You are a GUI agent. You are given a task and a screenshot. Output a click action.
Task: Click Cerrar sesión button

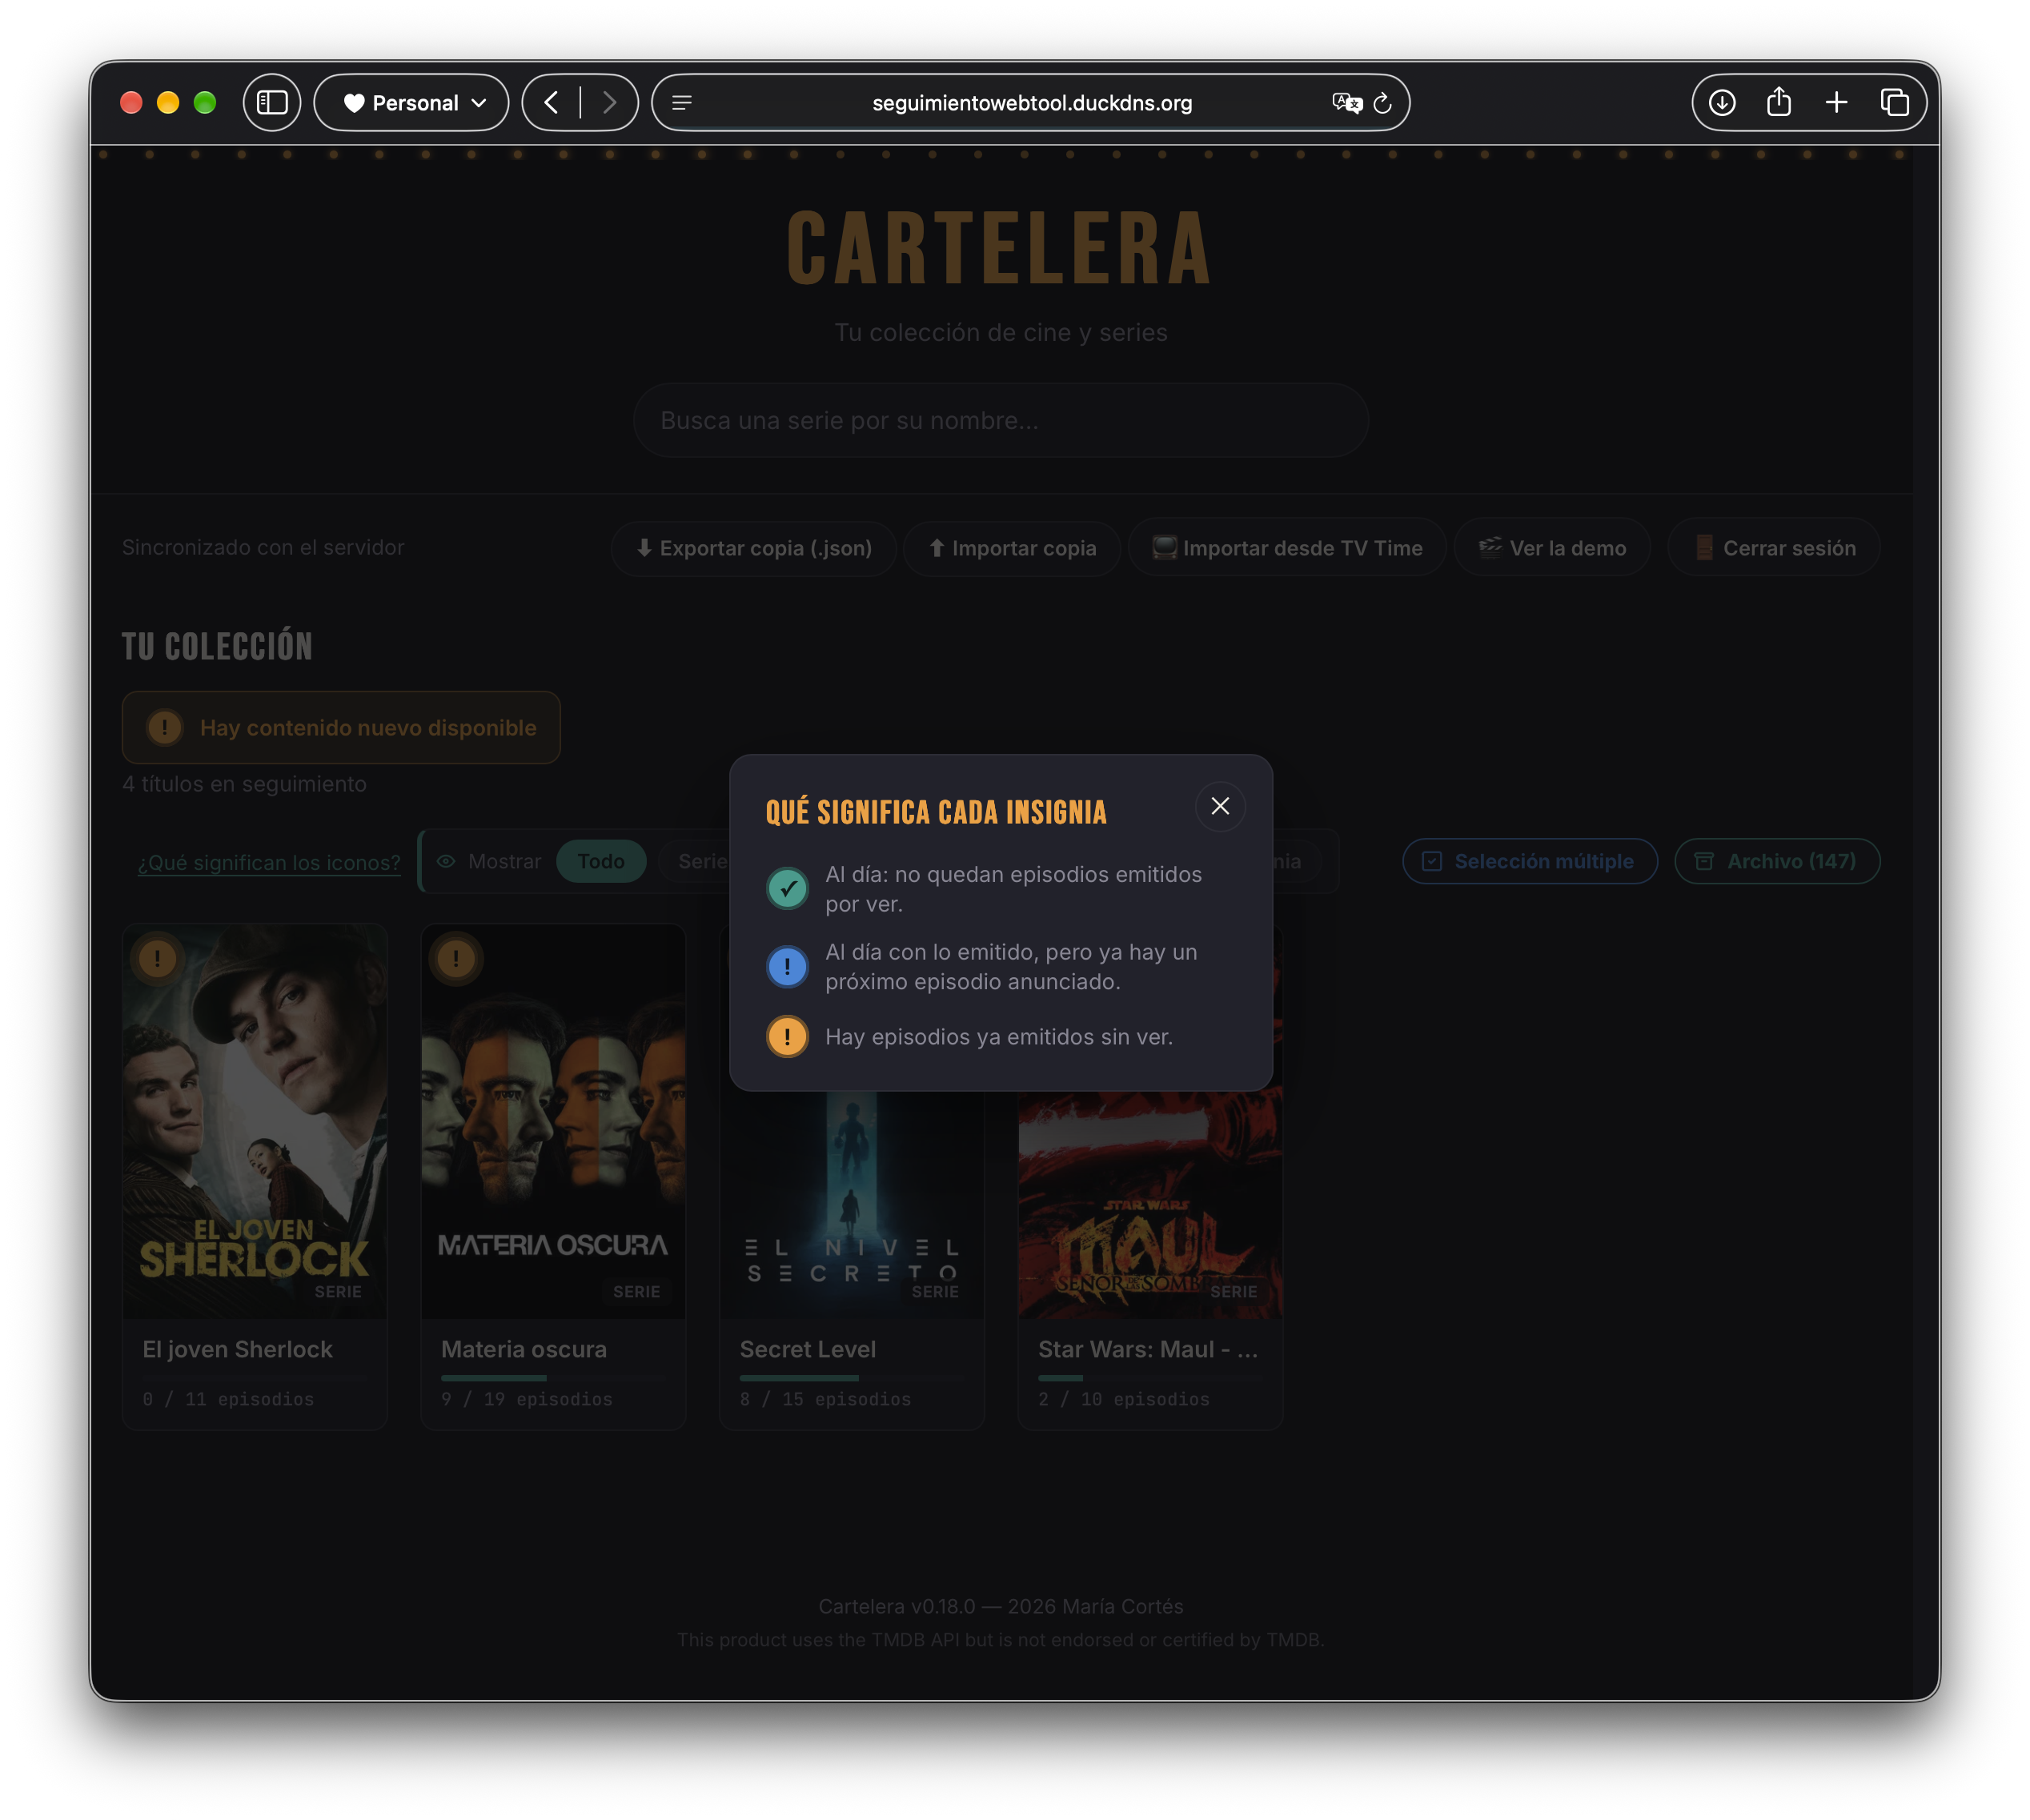click(1774, 548)
